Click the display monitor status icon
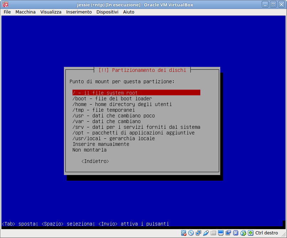Screen dimensions: 287x238 (221, 233)
